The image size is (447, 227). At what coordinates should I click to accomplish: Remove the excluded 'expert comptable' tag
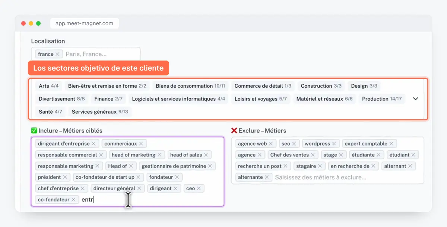[x=391, y=144]
